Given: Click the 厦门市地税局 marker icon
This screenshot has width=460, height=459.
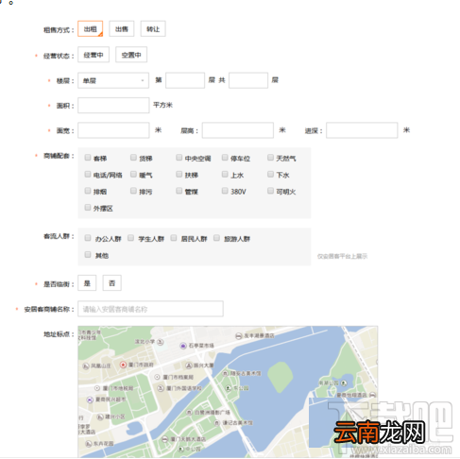Looking at the screenshot, I should tap(97, 388).
